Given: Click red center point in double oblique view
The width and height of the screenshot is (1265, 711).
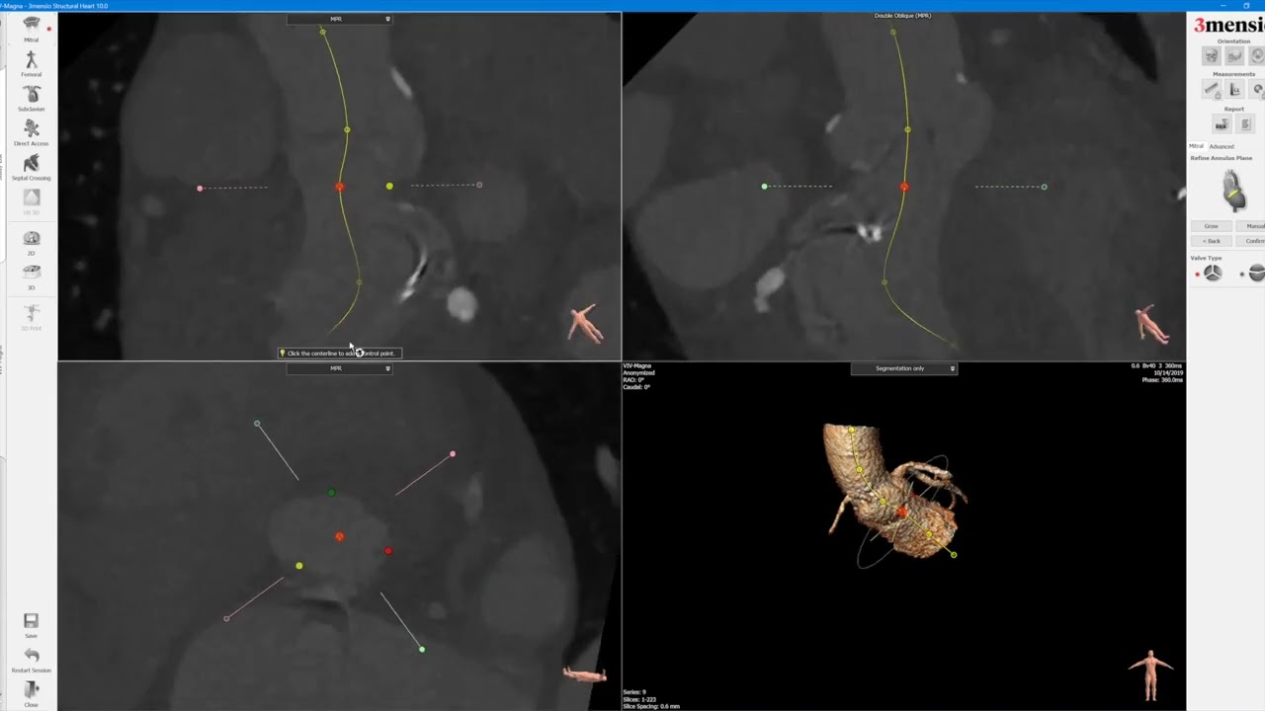Looking at the screenshot, I should coord(904,187).
